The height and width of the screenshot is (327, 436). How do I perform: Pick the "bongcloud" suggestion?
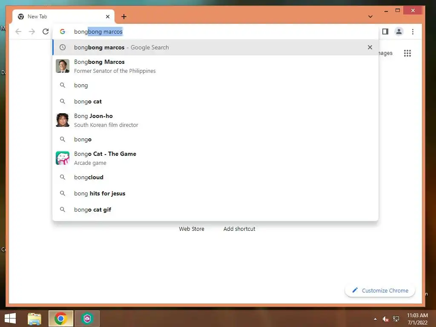(x=215, y=177)
